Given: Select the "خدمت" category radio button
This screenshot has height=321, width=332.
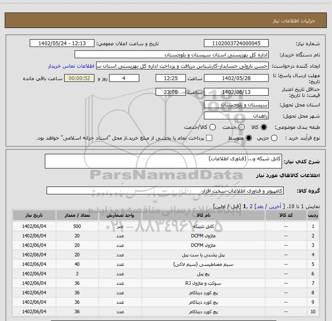Looking at the screenshot, I should [241, 128].
